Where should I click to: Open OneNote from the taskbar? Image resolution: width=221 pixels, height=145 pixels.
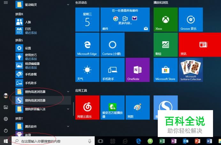coord(174,141)
